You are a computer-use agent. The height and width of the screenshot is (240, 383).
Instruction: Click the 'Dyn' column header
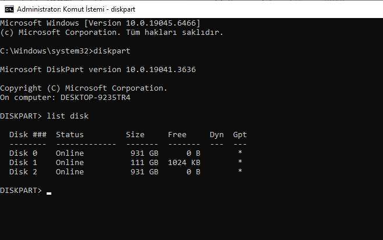pyautogui.click(x=217, y=135)
